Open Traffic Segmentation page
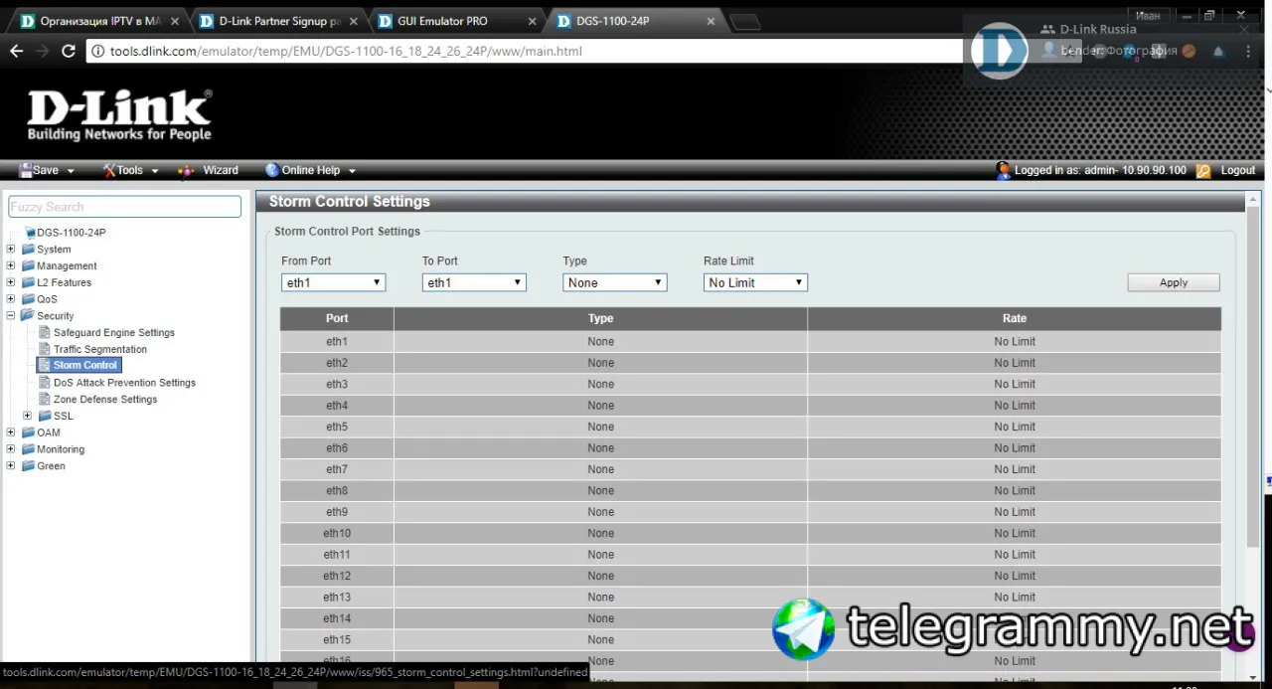Image resolution: width=1272 pixels, height=689 pixels. 100,349
